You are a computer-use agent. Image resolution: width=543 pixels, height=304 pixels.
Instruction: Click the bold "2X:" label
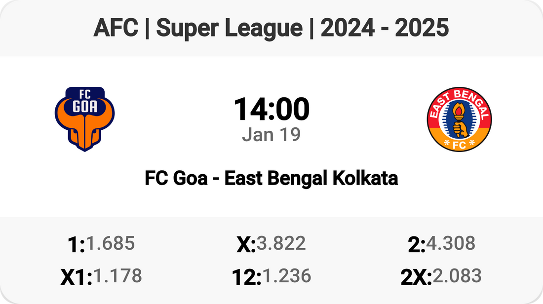click(x=416, y=277)
